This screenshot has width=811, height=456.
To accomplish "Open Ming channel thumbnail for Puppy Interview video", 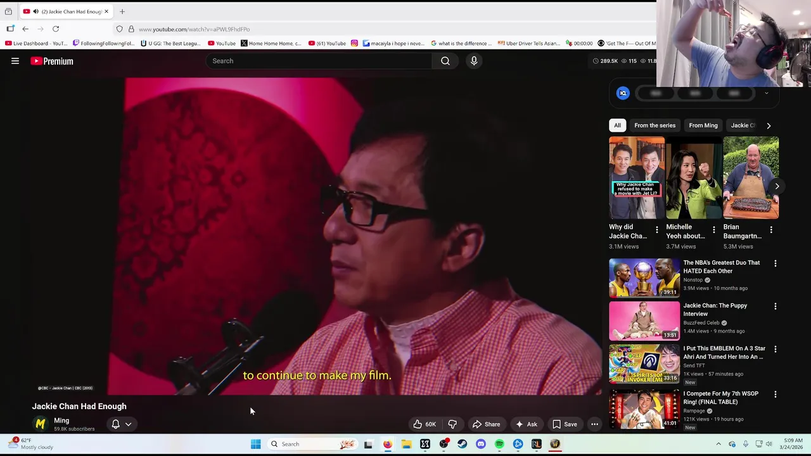I will click(644, 321).
